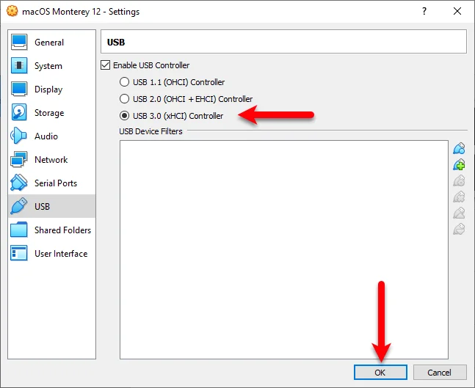Click the help question mark button
The image size is (475, 388).
(x=424, y=11)
